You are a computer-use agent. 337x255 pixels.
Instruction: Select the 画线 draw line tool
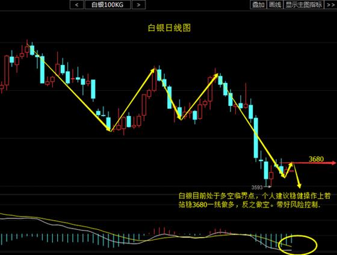tap(275, 5)
